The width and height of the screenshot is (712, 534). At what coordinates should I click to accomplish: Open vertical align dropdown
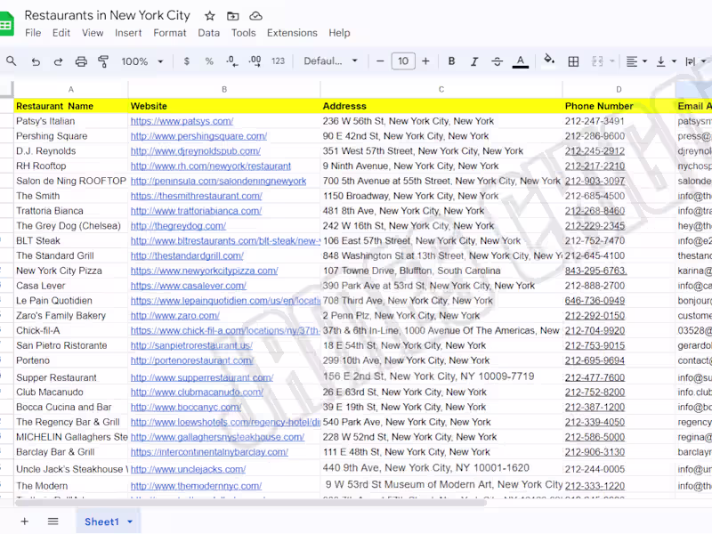666,61
